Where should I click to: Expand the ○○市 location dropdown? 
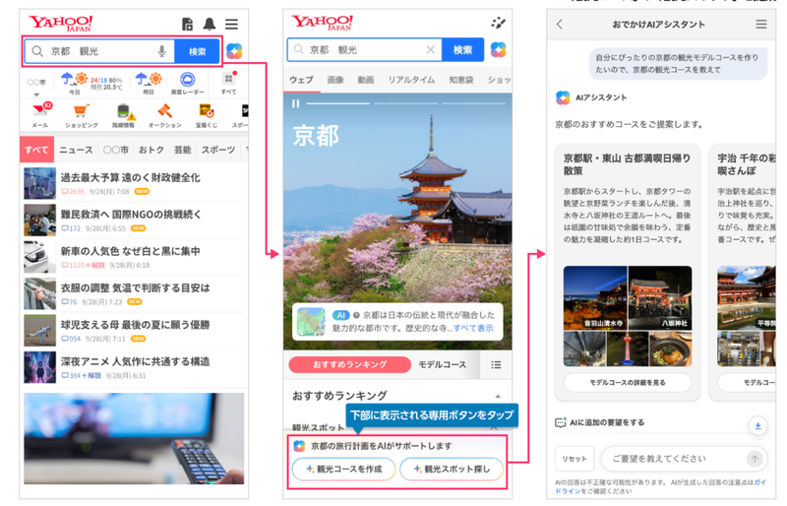(36, 94)
